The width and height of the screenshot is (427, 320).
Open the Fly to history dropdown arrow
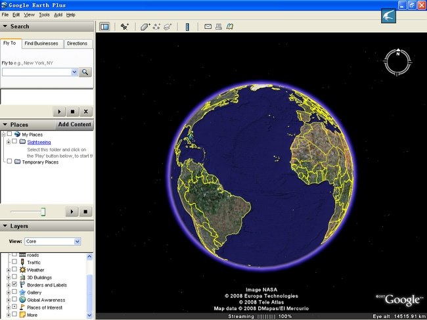[x=74, y=72]
